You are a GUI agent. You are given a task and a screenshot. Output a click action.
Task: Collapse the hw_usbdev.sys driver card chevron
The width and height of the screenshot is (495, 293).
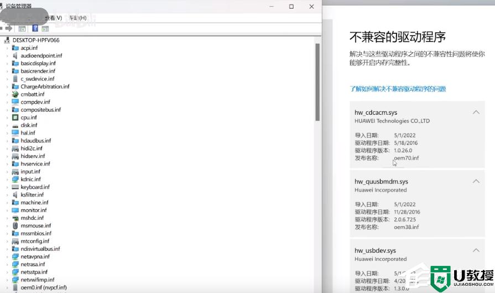(x=476, y=250)
